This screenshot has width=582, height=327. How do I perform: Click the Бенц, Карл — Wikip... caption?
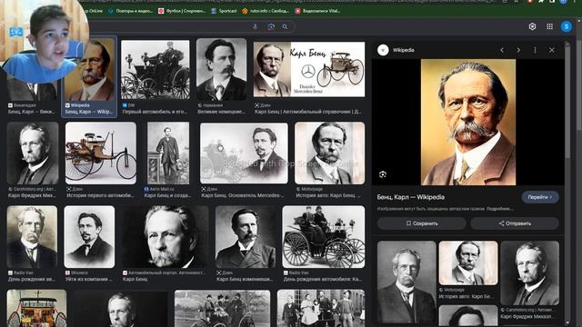tap(89, 112)
